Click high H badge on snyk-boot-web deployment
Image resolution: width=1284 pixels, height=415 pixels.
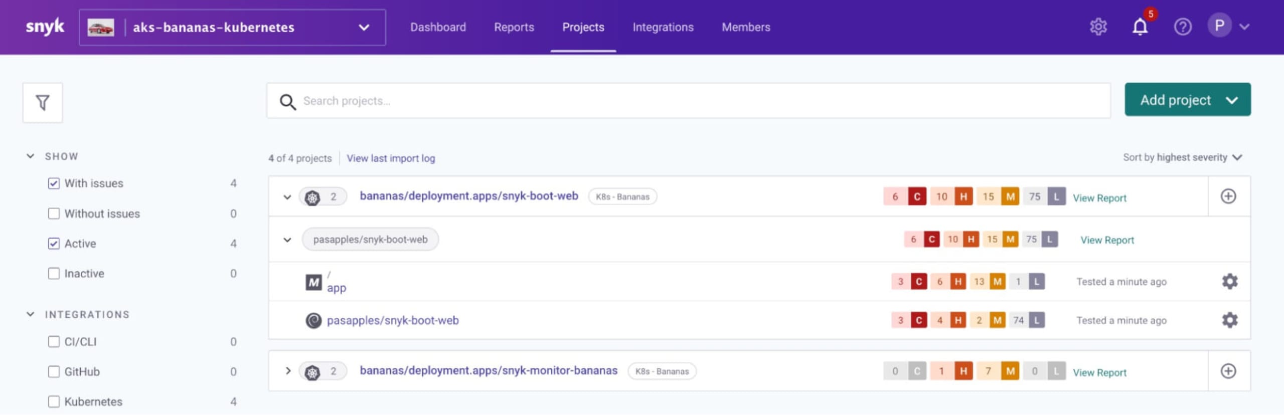[964, 197]
